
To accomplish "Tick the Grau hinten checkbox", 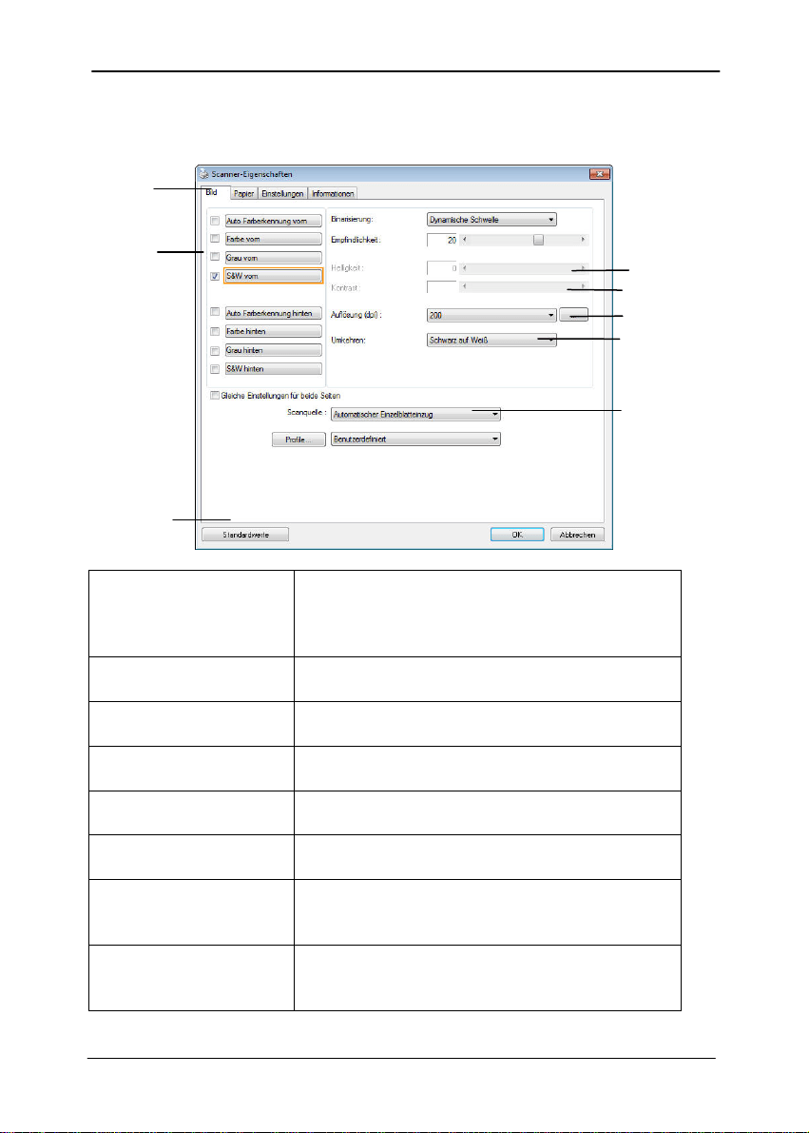I will coord(215,350).
